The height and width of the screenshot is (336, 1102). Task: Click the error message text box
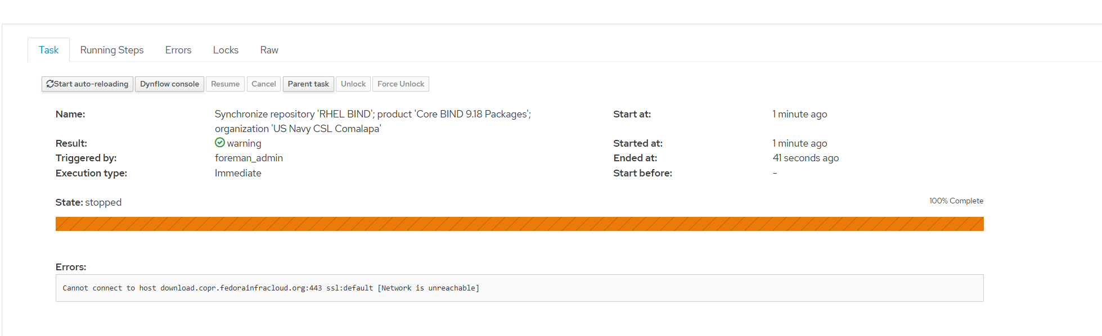click(519, 288)
